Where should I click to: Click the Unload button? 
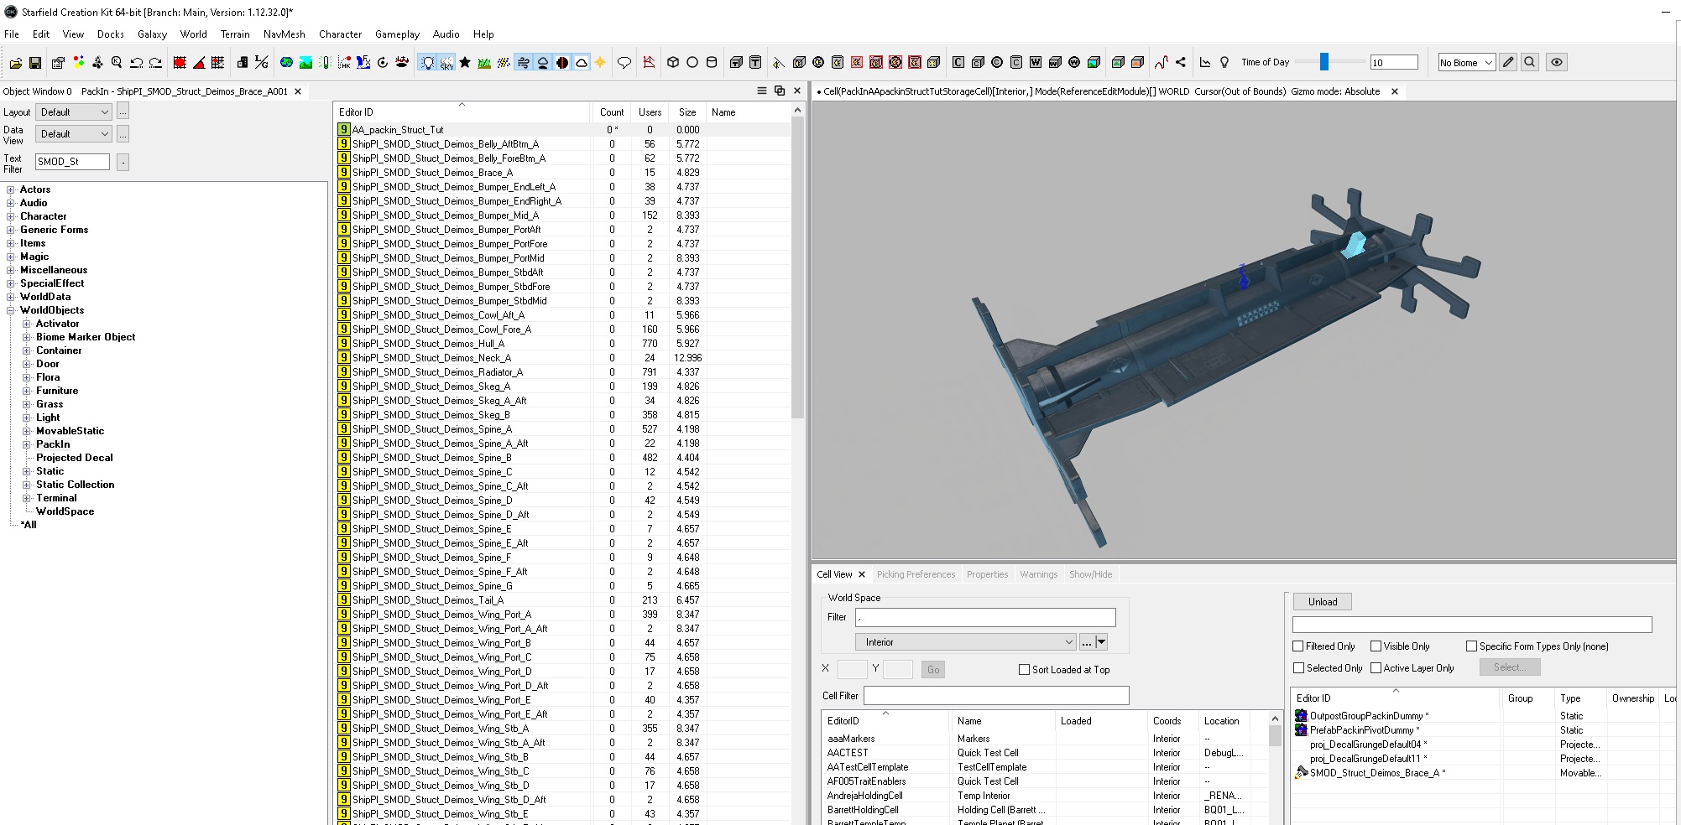(1323, 602)
